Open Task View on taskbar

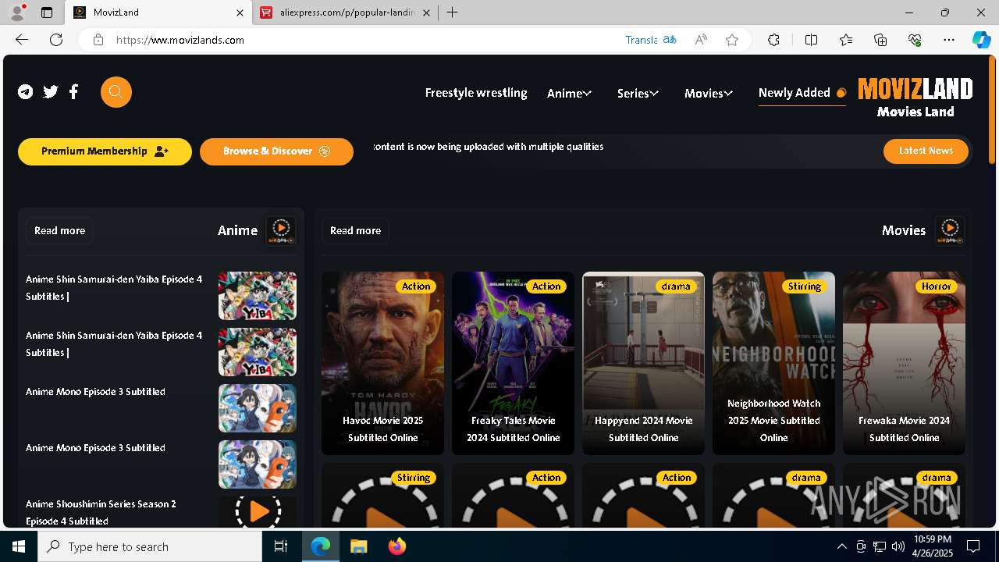tap(281, 546)
